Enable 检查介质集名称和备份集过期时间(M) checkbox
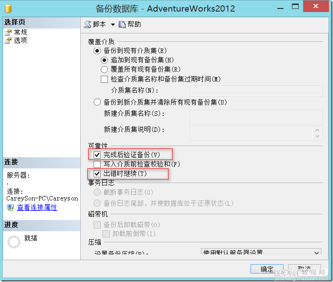The image size is (333, 282). (x=104, y=79)
